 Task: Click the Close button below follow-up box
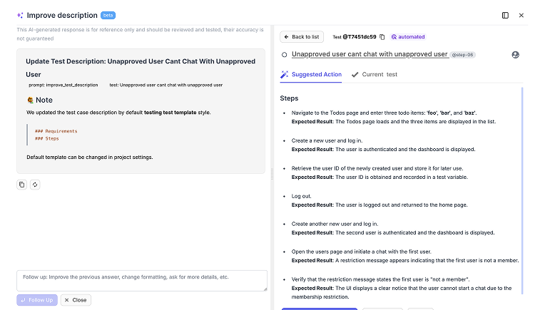click(x=76, y=300)
